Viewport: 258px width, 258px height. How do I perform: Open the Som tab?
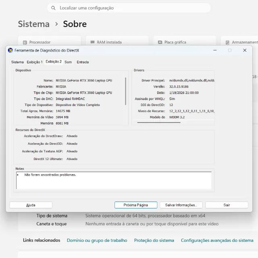(x=68, y=62)
